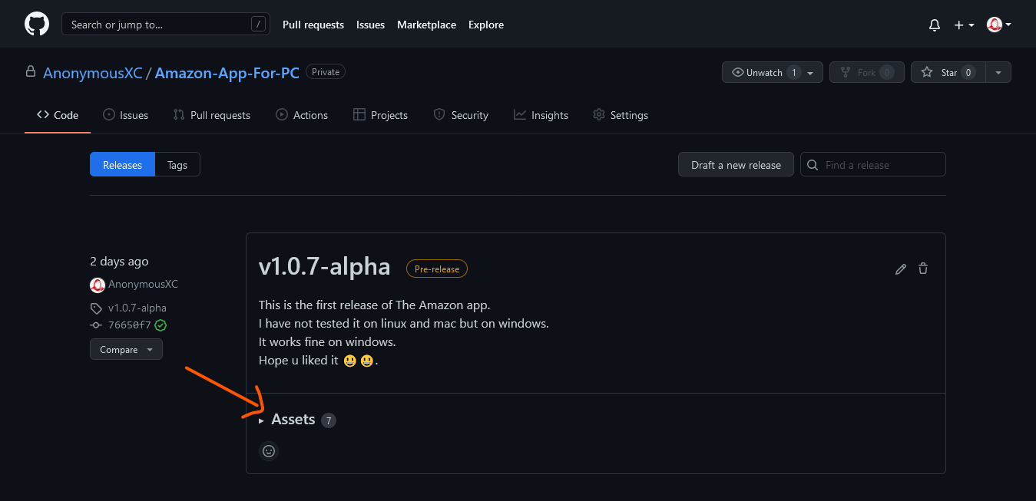The image size is (1036, 501).
Task: Switch to the repository Issues tab
Action: (125, 115)
